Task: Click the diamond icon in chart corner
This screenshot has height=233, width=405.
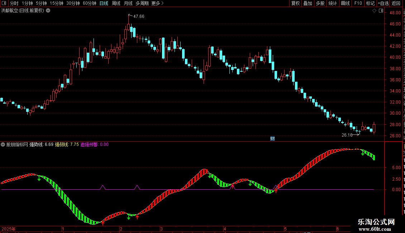Action: (374, 11)
